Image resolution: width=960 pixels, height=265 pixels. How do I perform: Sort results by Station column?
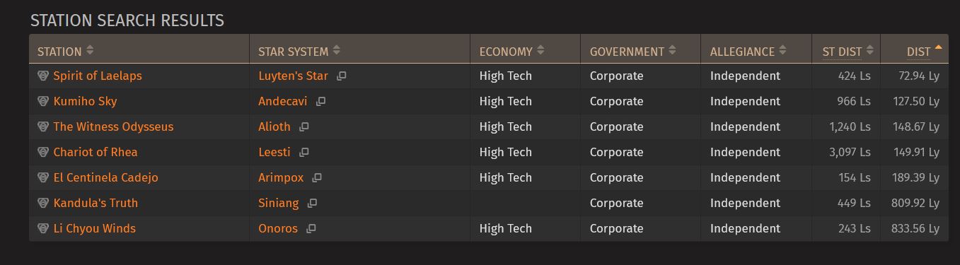pos(65,51)
